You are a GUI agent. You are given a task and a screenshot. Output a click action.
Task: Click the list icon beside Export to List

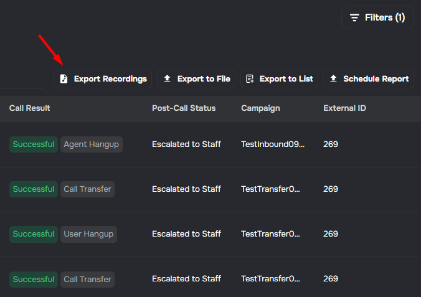[x=250, y=79]
